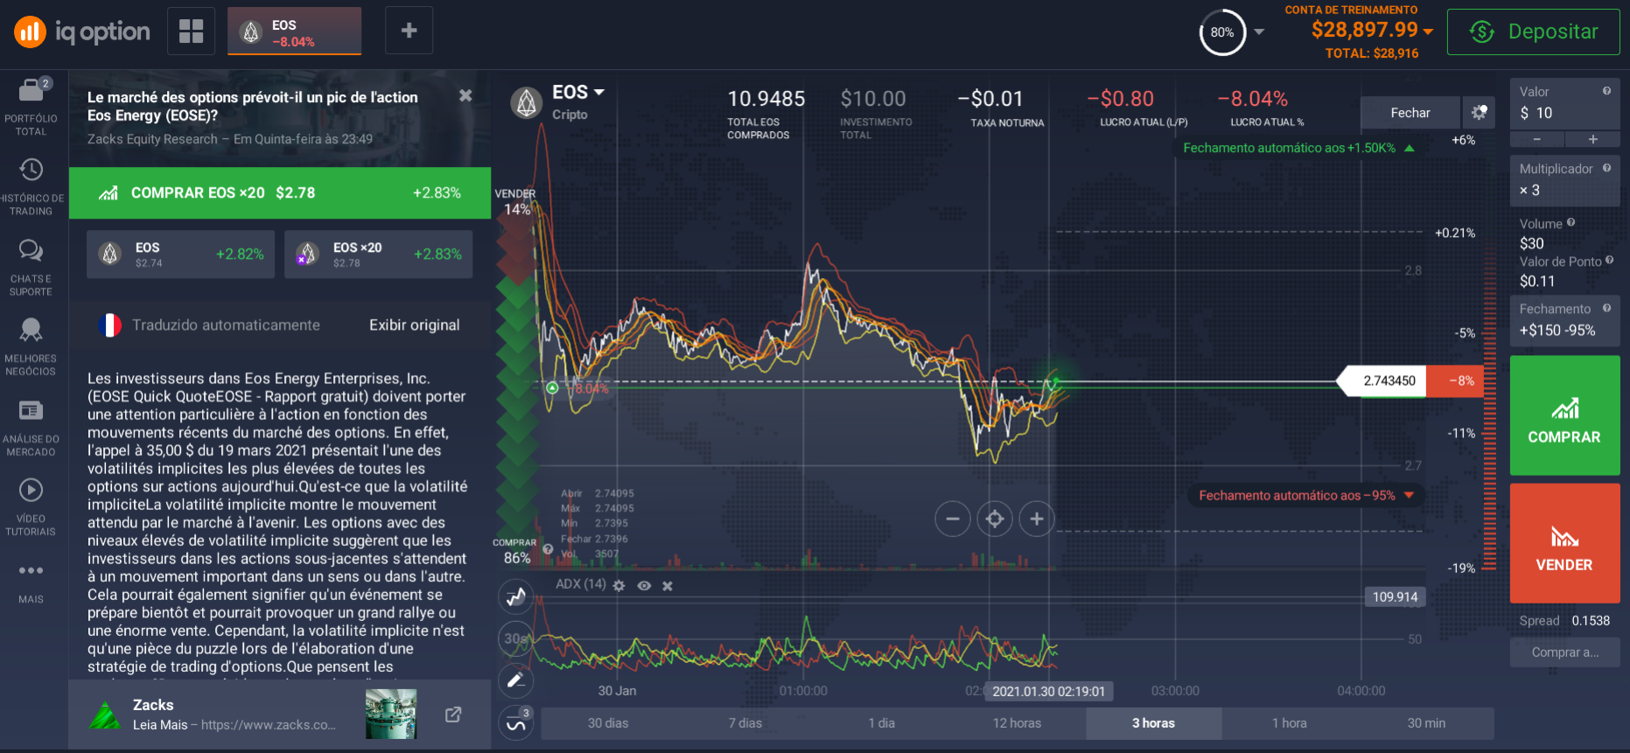Add a new asset tab with plus
This screenshot has width=1630, height=753.
click(409, 31)
